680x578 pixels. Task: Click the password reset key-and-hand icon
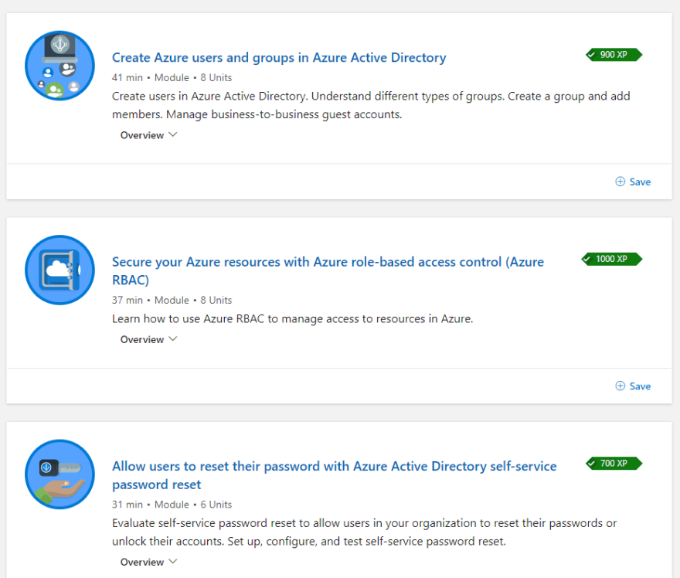coord(59,474)
